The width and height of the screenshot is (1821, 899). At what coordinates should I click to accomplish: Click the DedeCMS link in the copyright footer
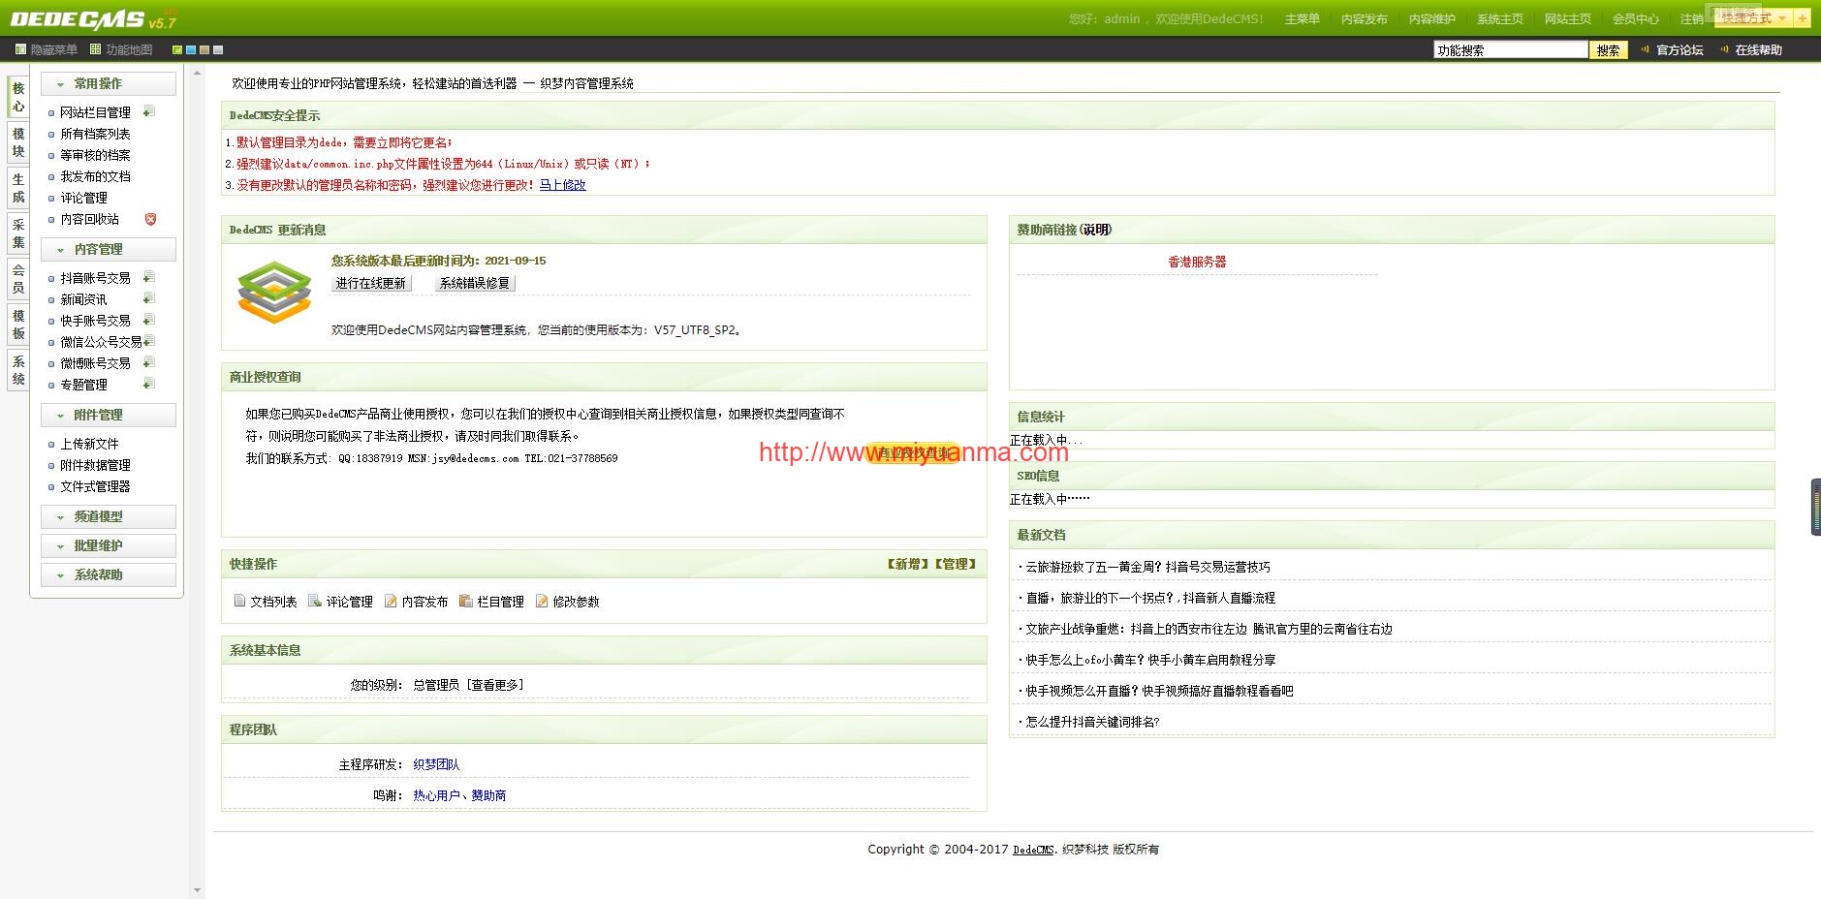point(1033,850)
